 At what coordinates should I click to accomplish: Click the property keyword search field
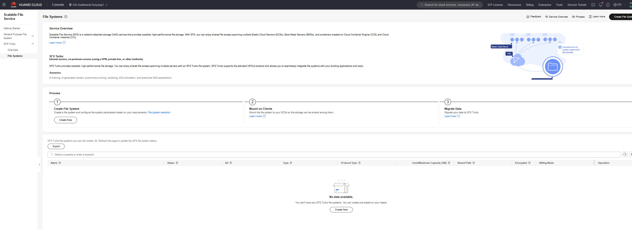click(334, 155)
